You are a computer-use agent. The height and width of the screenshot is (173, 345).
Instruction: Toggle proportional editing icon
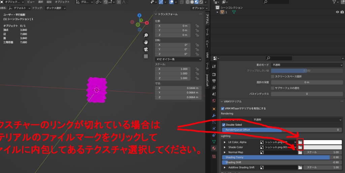pos(119,2)
